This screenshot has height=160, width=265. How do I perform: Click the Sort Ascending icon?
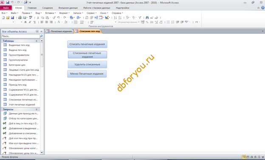click(115, 17)
